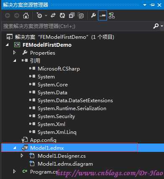This screenshot has height=179, width=164.
Task: Click the C# icon beside Program.cs
Action: point(25,171)
